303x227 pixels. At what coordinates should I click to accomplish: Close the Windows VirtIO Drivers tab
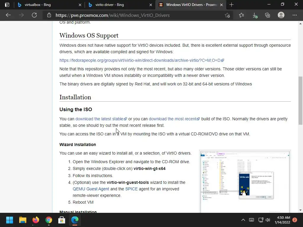click(221, 5)
